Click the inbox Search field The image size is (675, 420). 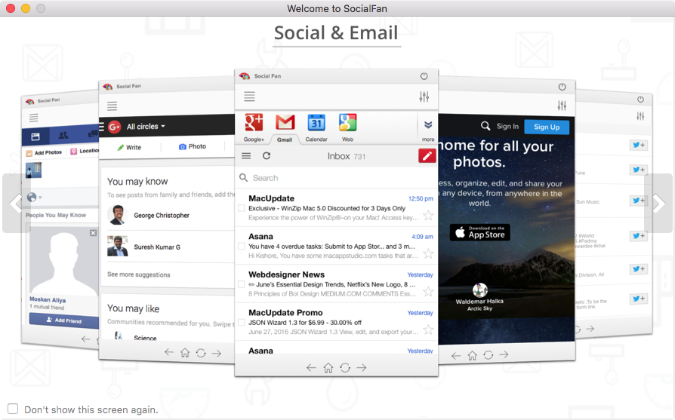click(x=336, y=178)
